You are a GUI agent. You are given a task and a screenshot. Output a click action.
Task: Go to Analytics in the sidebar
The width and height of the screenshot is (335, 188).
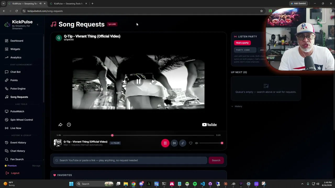(16, 57)
